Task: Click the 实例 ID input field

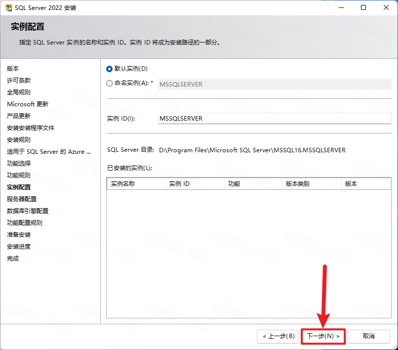Action: point(275,119)
